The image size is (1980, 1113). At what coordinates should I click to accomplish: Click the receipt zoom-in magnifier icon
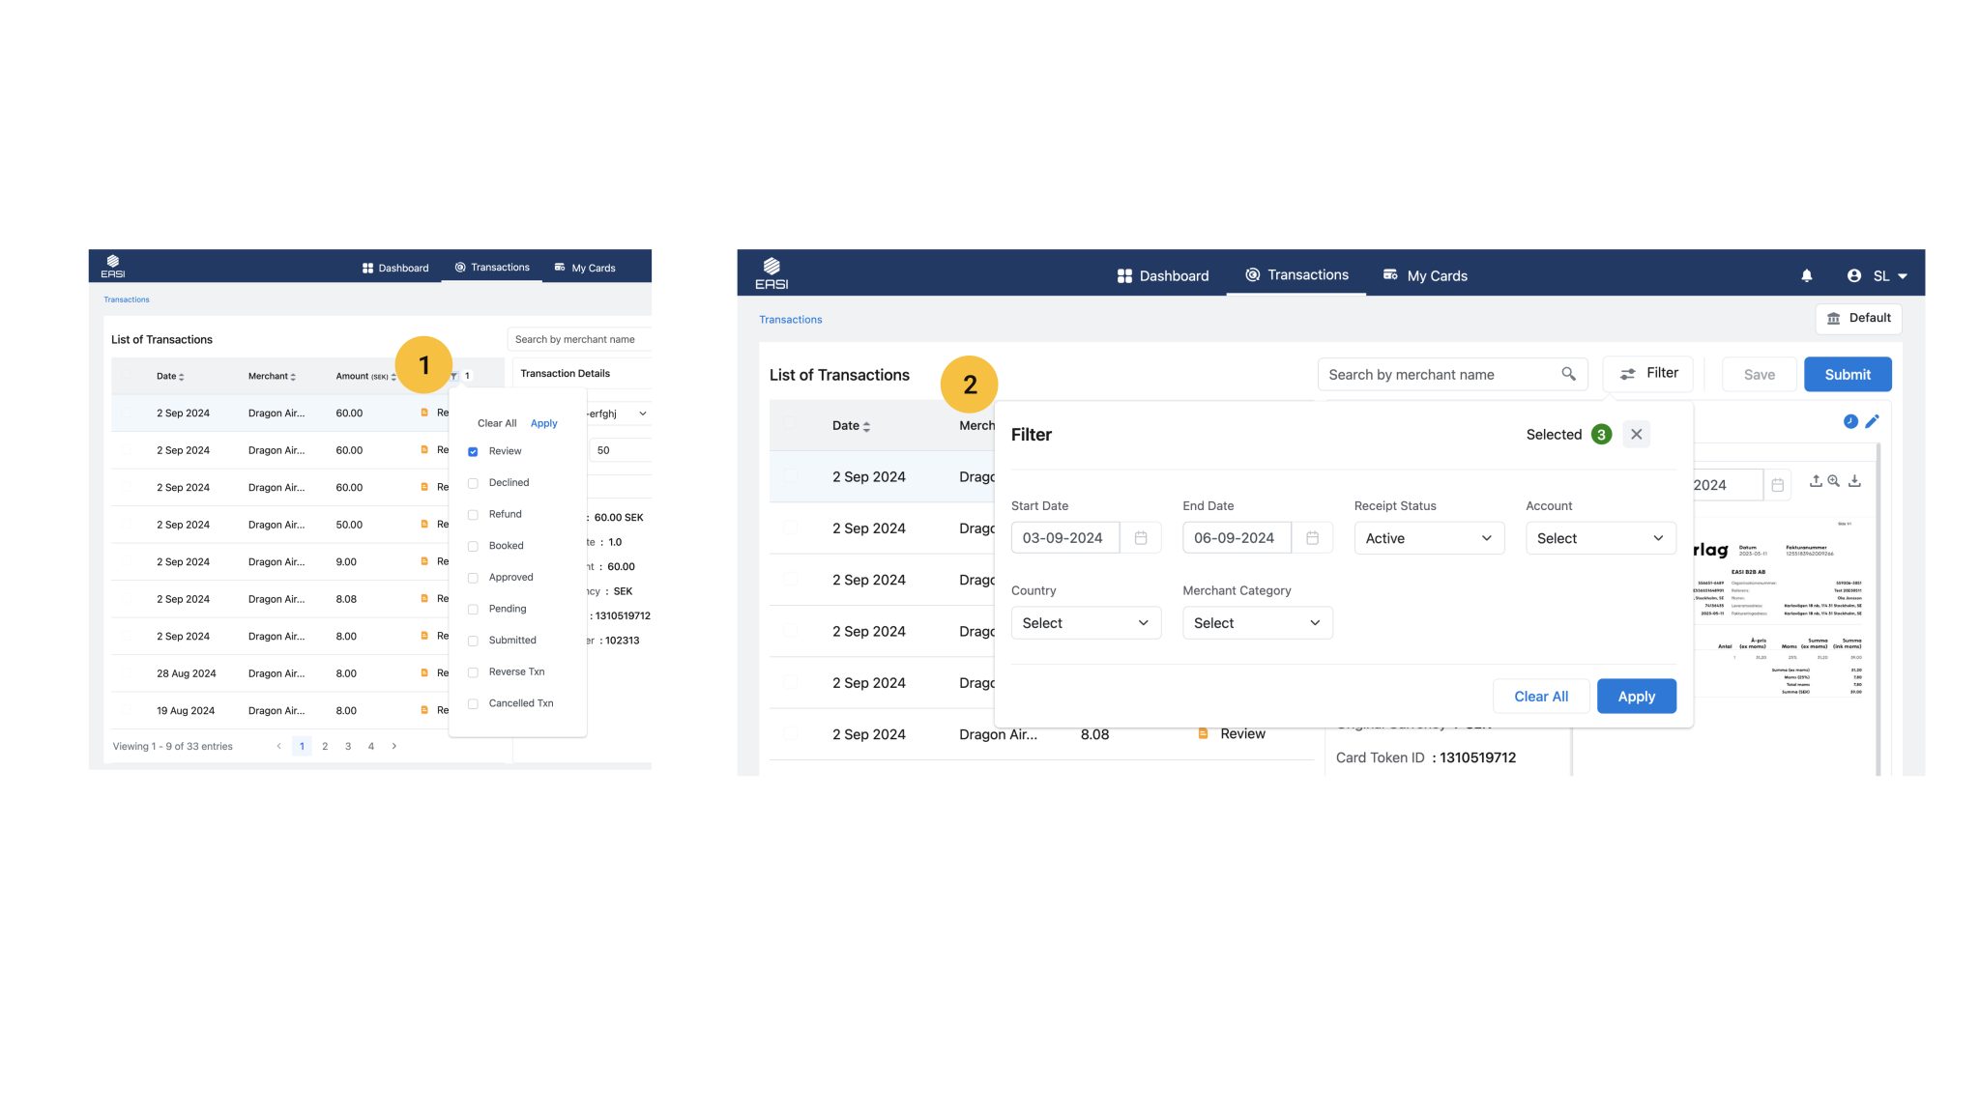1833,480
